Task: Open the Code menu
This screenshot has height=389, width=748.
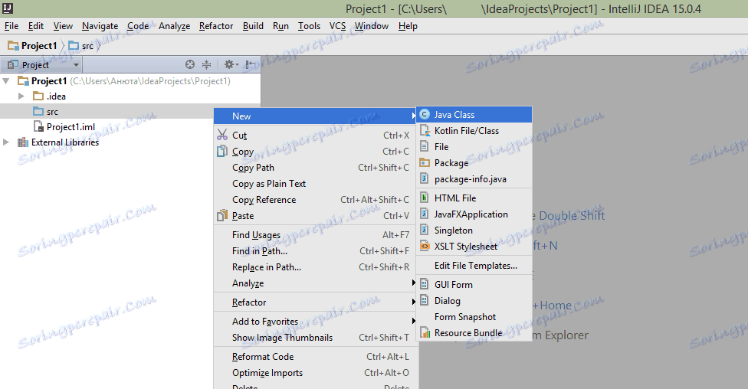Action: click(x=138, y=26)
